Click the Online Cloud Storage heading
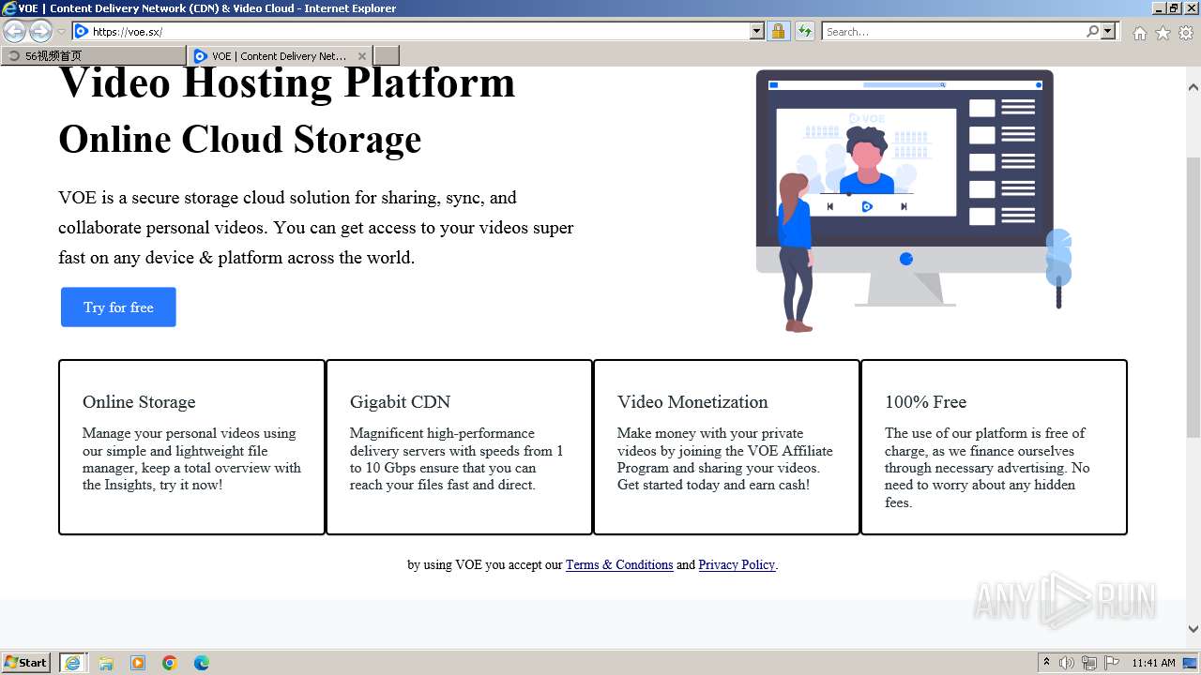The width and height of the screenshot is (1201, 675). pos(239,140)
